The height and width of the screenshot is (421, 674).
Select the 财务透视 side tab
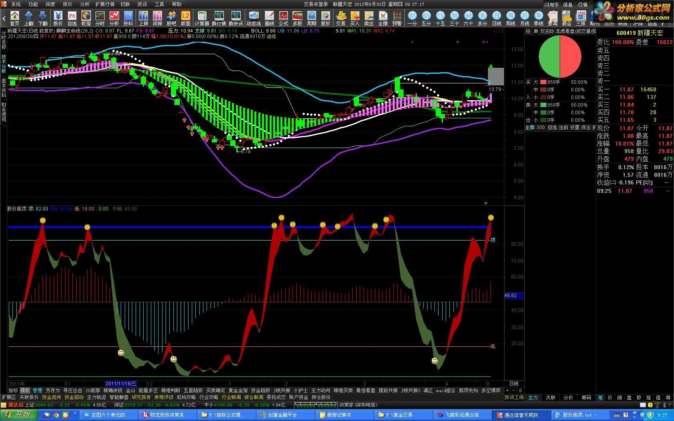pos(4,112)
